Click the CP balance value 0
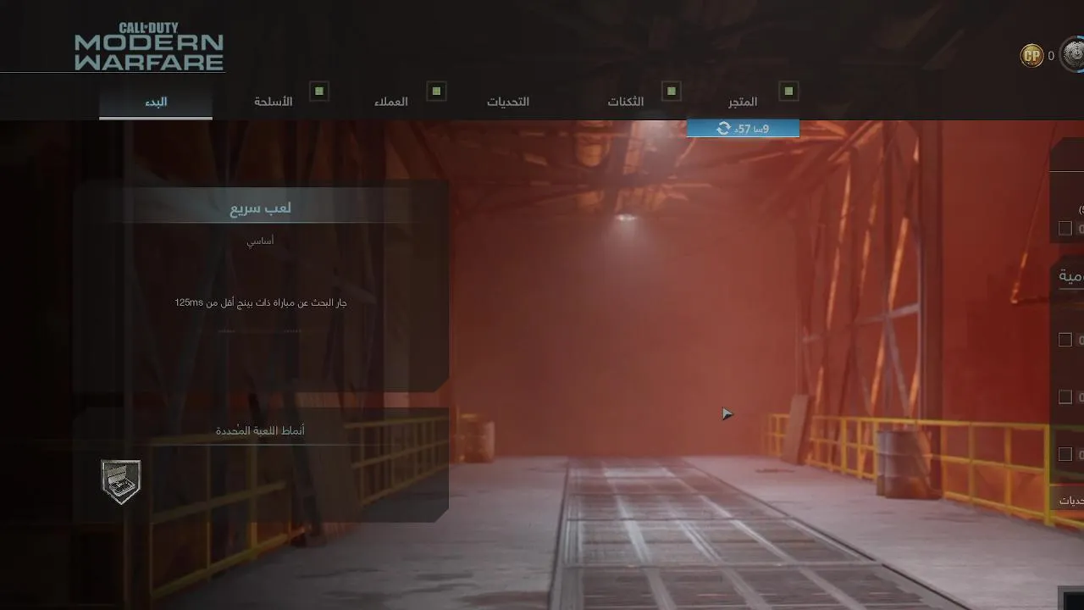The width and height of the screenshot is (1084, 610). coord(1051,56)
